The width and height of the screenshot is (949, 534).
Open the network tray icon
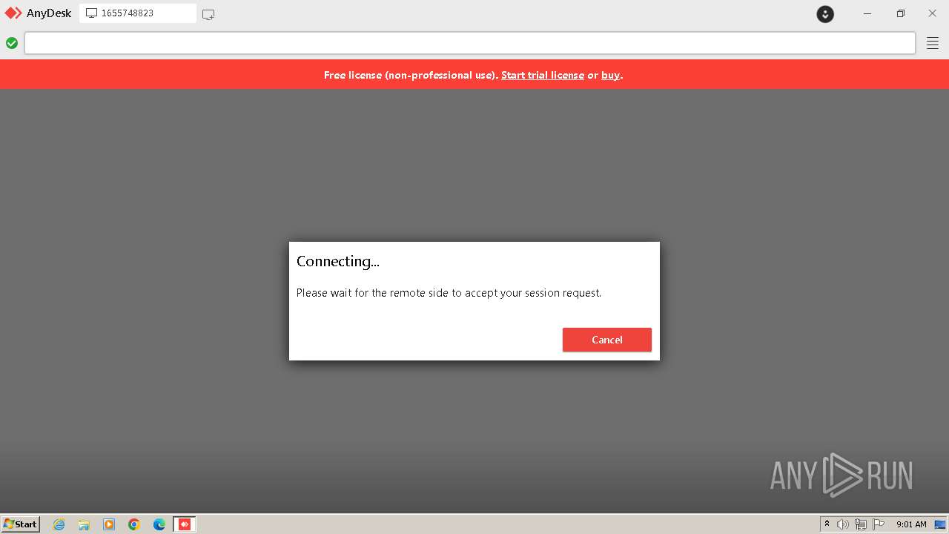point(861,524)
